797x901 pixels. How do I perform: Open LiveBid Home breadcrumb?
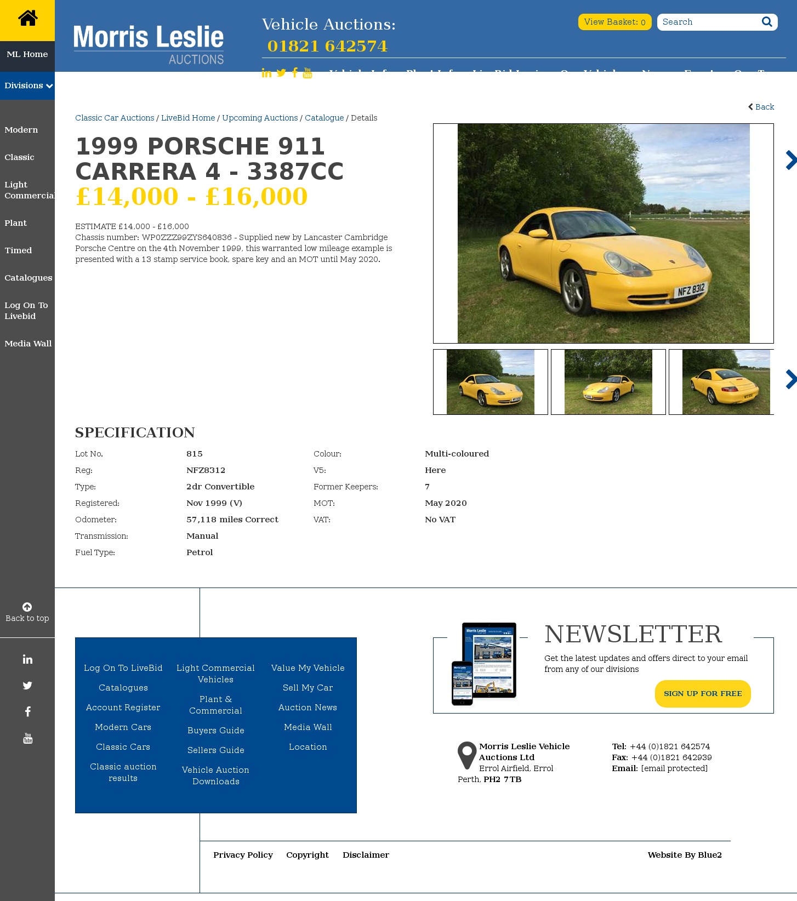tap(188, 118)
